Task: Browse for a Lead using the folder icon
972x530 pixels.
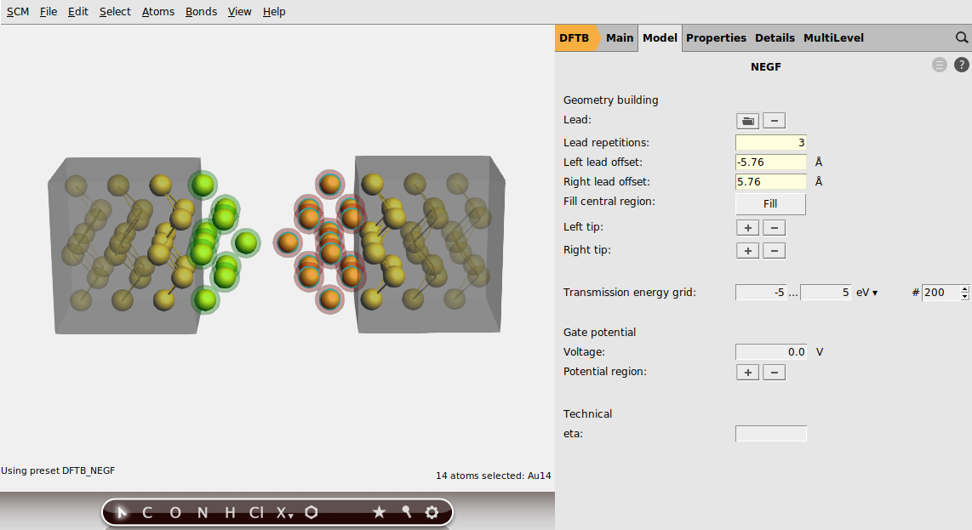Action: coord(746,121)
